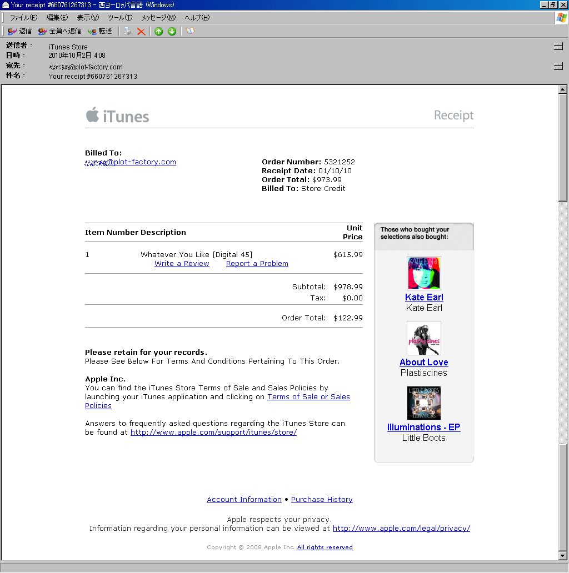The width and height of the screenshot is (569, 573).
Task: Click the Receipt Date 01/10/10 text
Action: tap(307, 170)
